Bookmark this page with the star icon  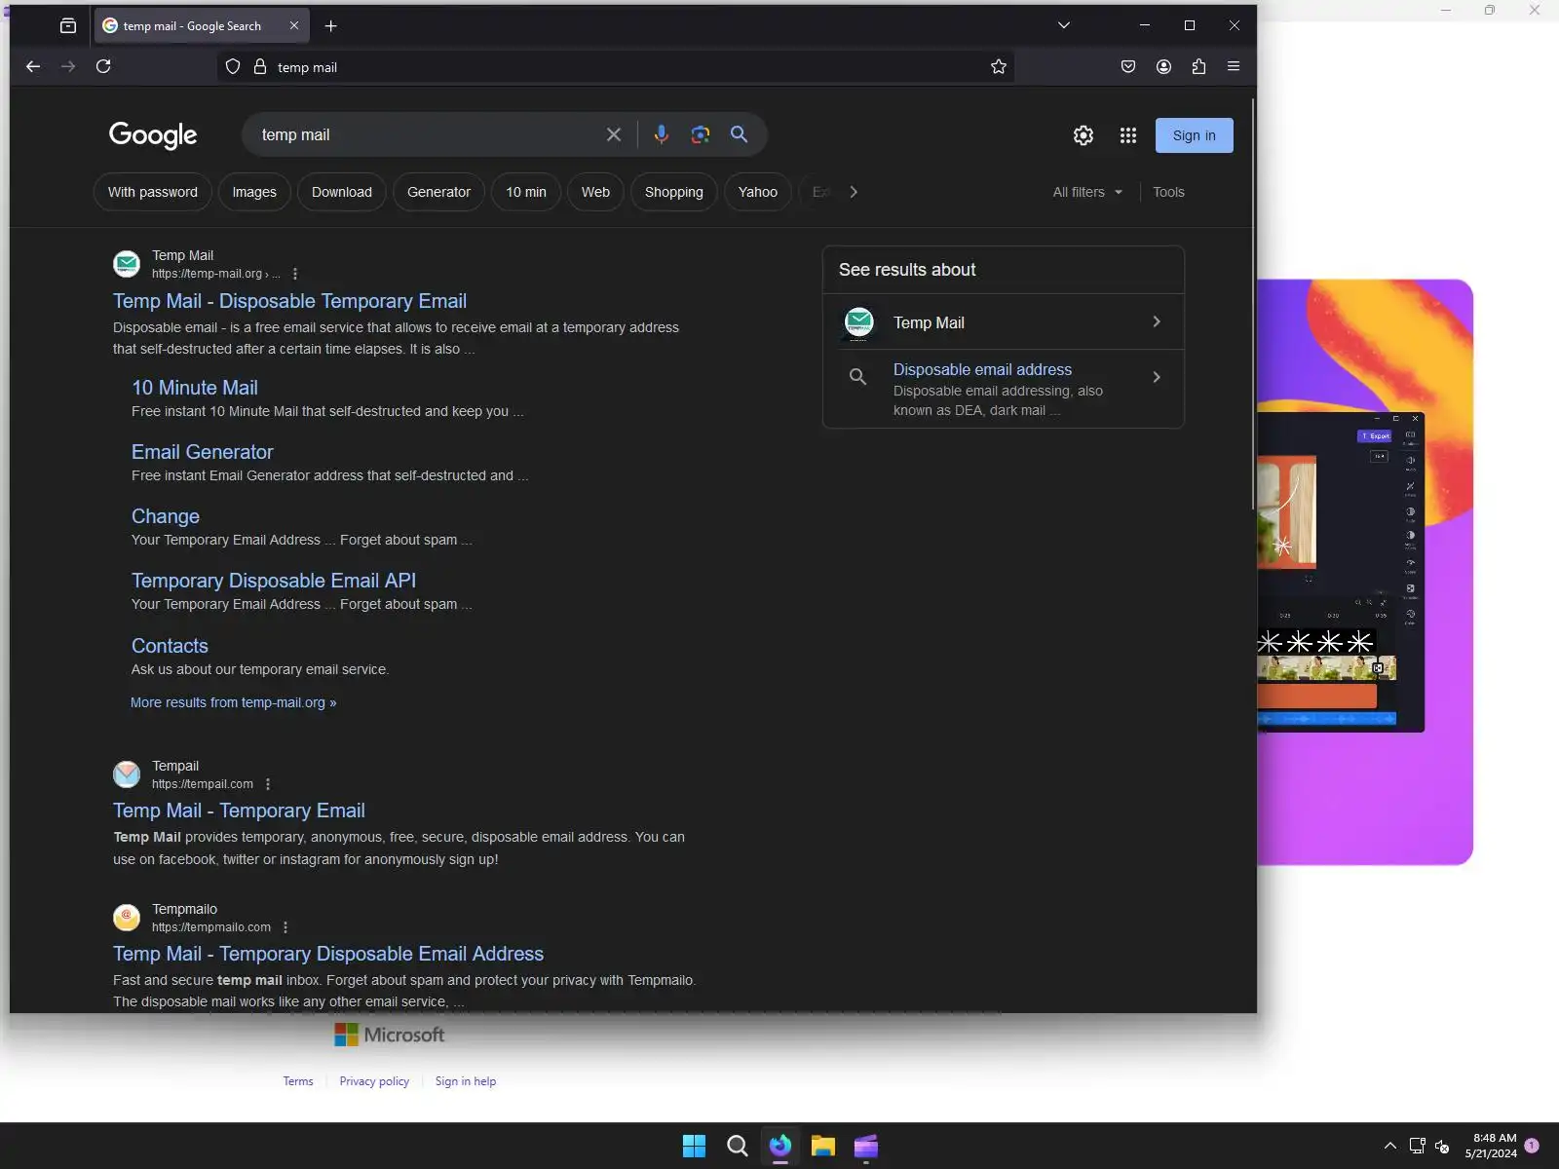(999, 66)
